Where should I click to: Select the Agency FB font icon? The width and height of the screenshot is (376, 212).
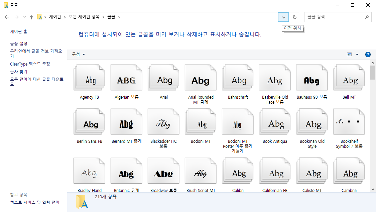coord(89,78)
